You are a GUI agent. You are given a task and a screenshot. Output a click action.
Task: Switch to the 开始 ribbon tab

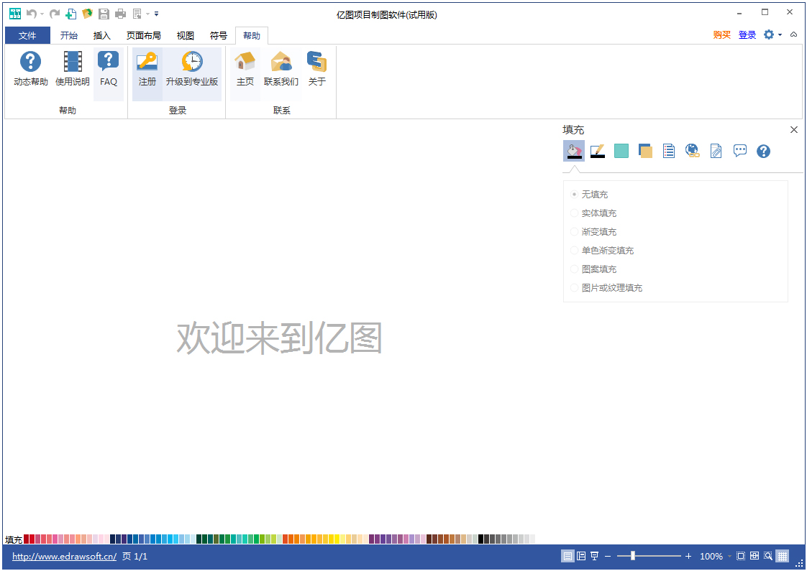(x=69, y=35)
